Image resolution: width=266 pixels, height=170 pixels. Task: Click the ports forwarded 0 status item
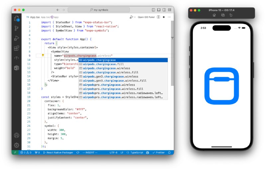pos(37,152)
